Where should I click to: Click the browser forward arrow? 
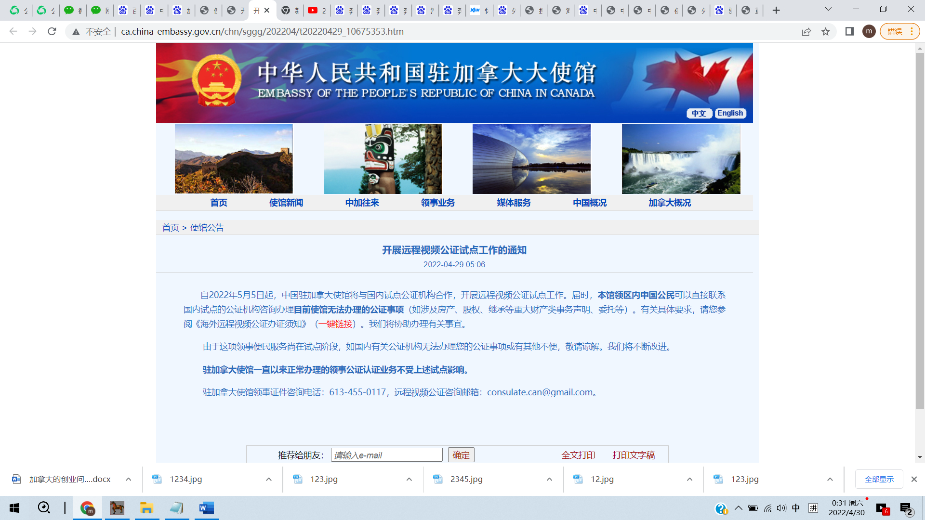pos(32,31)
